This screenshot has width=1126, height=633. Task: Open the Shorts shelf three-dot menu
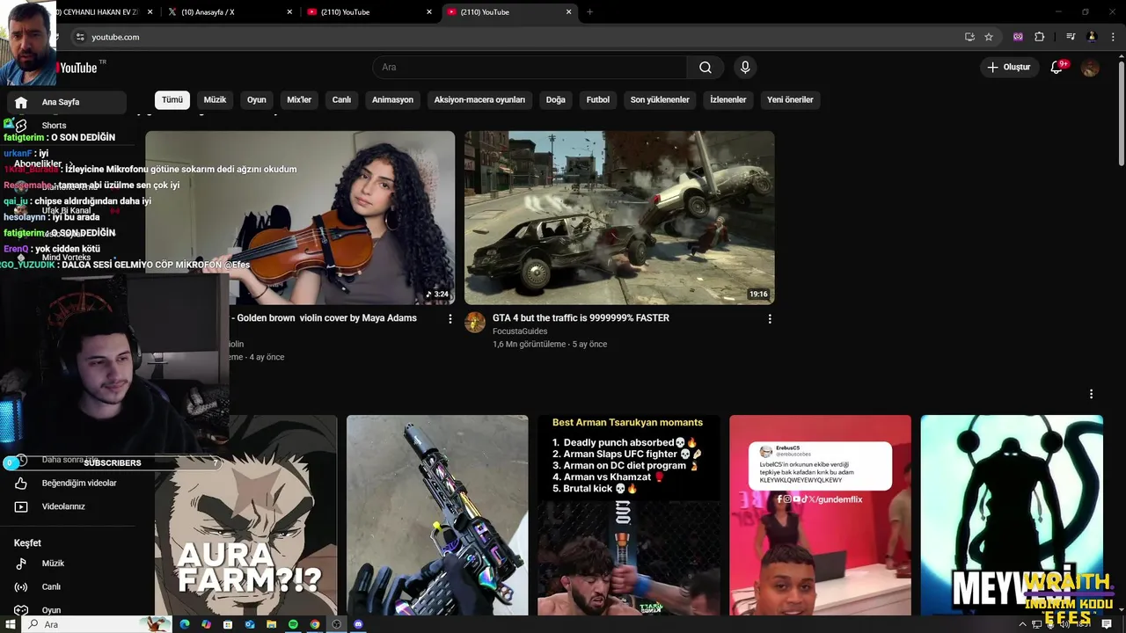1091,394
